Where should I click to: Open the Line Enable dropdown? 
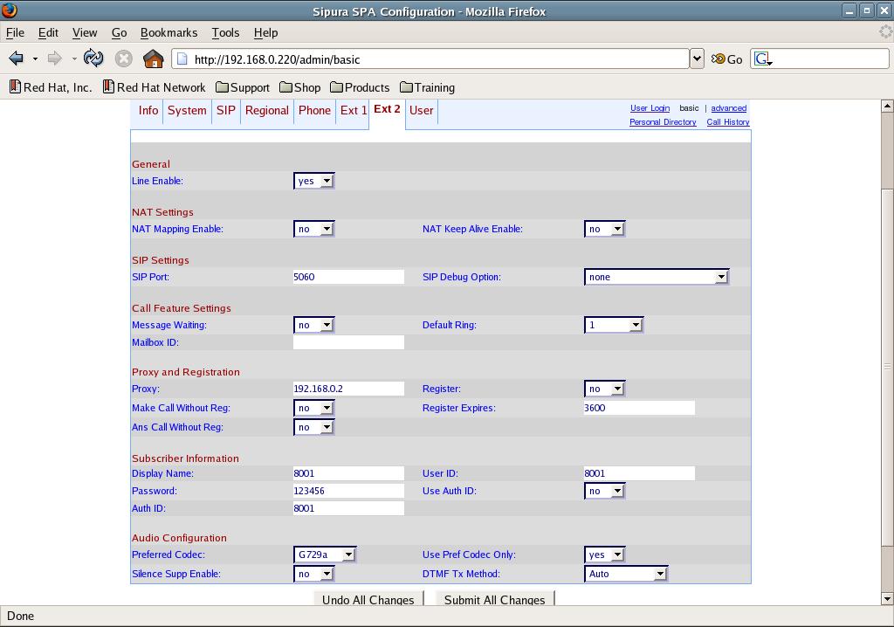(314, 181)
